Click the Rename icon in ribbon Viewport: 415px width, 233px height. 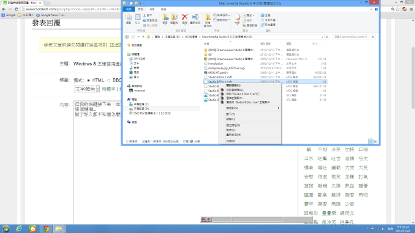click(195, 17)
